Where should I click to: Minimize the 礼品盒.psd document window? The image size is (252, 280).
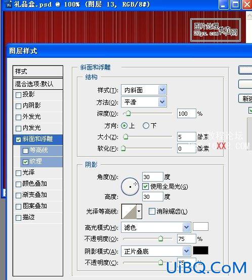224,5
